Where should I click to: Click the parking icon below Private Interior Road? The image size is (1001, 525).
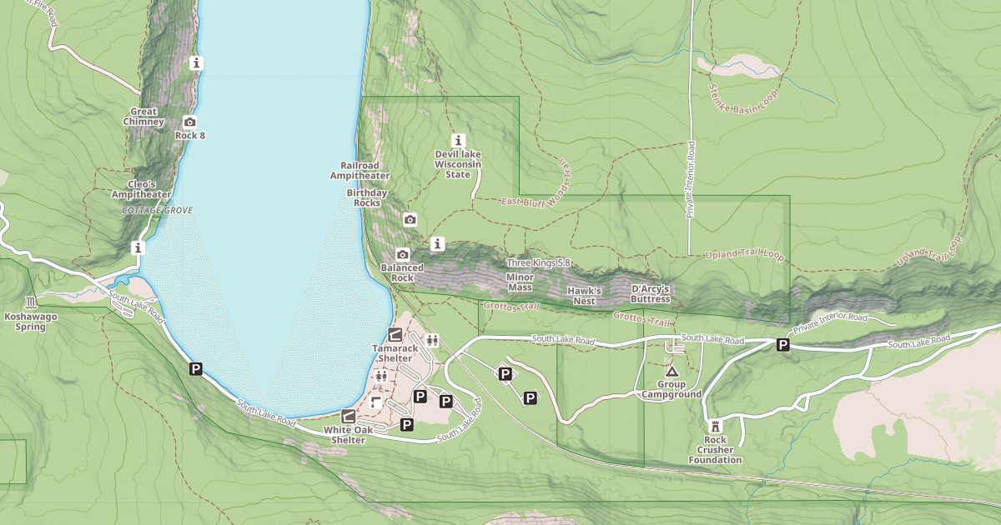pyautogui.click(x=783, y=345)
